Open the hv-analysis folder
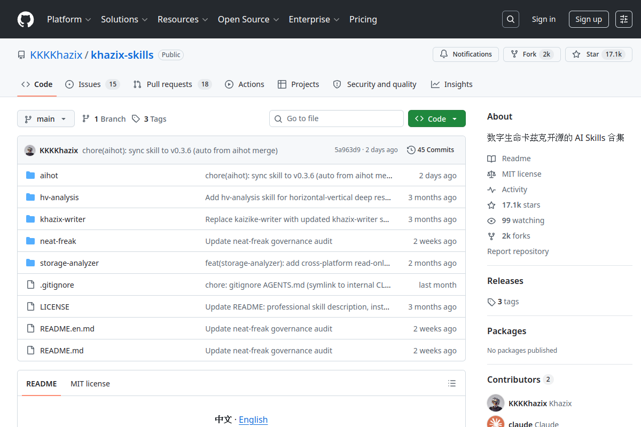 [59, 197]
